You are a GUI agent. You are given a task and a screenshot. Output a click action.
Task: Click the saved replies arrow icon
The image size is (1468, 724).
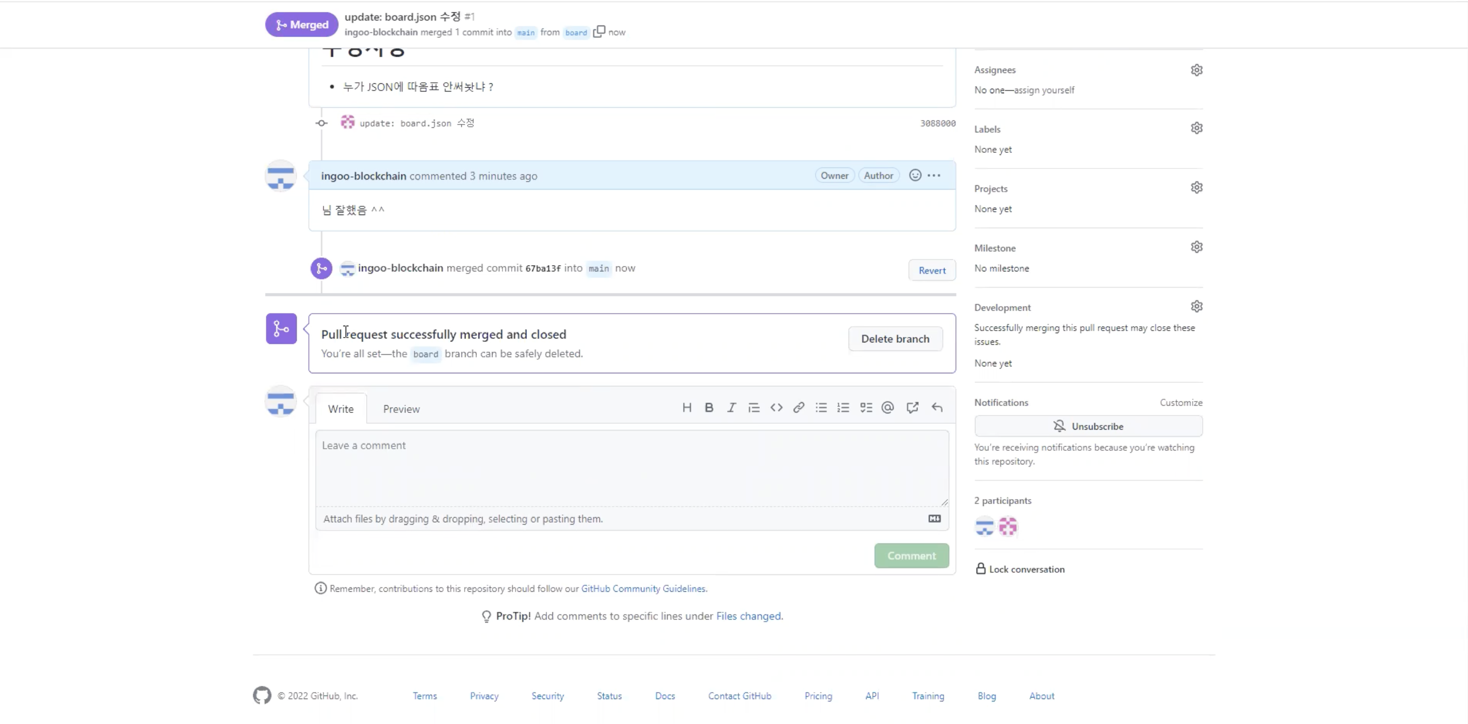coord(937,408)
